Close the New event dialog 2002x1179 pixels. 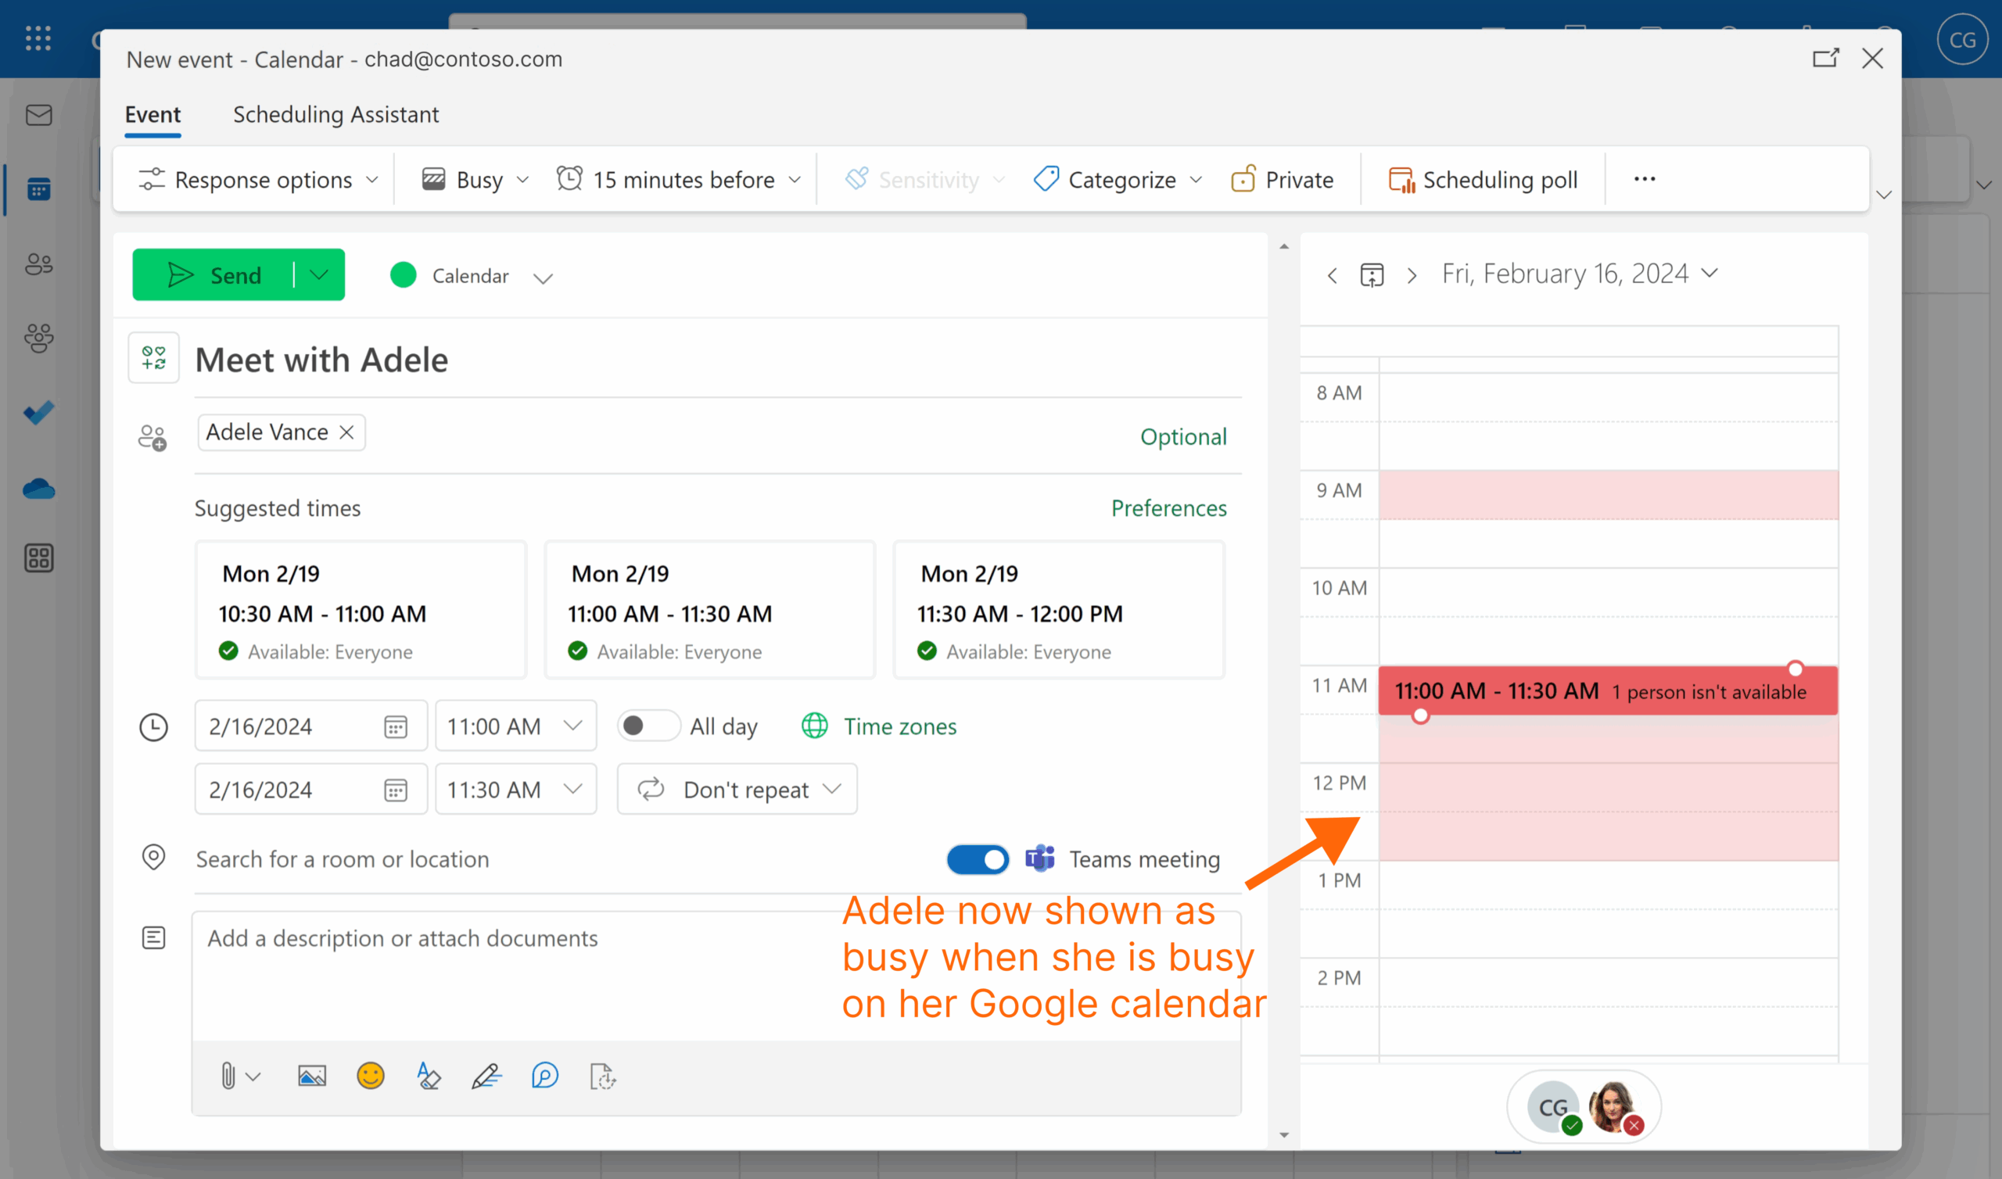pos(1872,58)
